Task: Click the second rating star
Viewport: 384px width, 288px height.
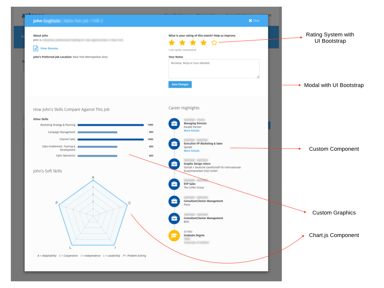Action: pos(182,43)
